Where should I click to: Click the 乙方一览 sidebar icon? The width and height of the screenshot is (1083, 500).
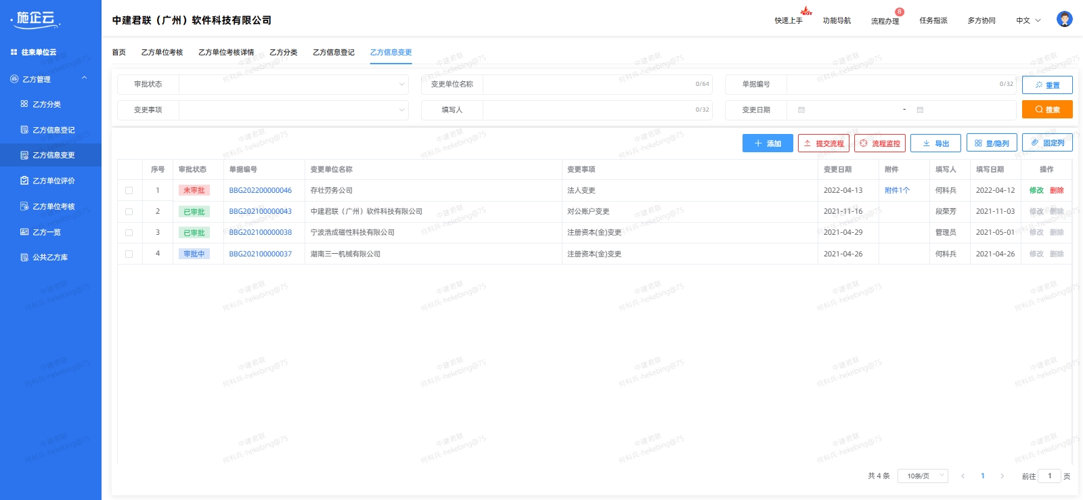coord(24,232)
